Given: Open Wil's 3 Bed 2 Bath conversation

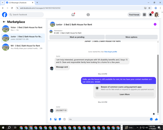Looking at the screenshot, I should [23, 47].
